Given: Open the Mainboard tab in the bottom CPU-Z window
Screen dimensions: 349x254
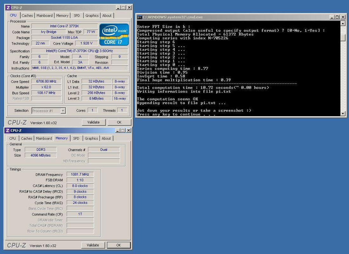Looking at the screenshot, I should [44, 138].
